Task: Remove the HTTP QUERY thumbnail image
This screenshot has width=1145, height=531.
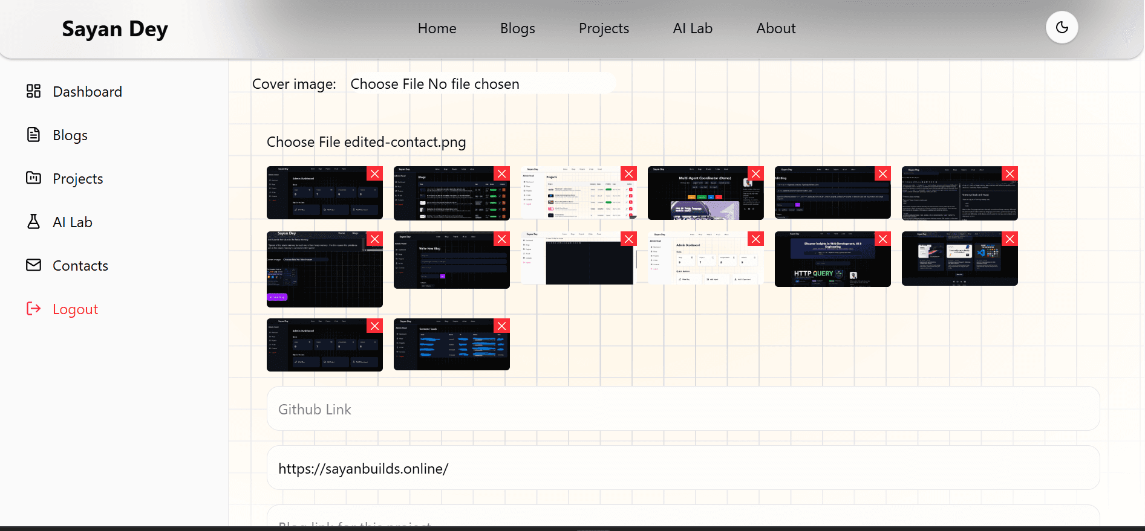Action: 883,239
